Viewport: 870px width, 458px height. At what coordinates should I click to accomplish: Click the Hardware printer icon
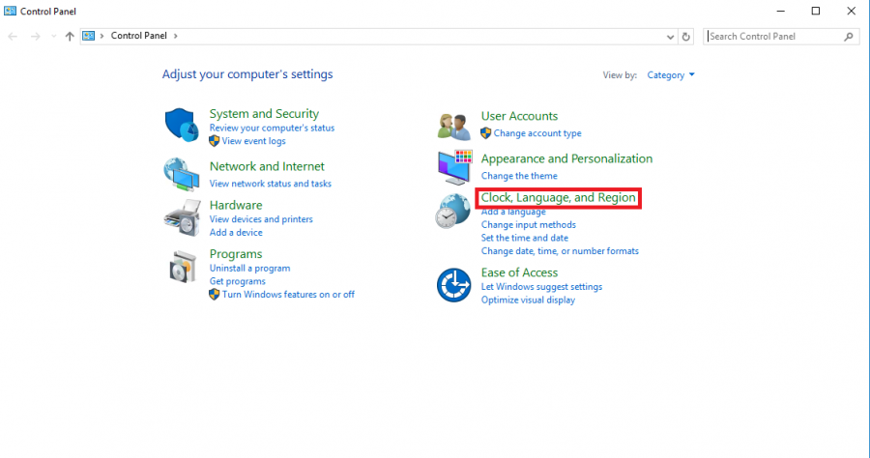[182, 218]
